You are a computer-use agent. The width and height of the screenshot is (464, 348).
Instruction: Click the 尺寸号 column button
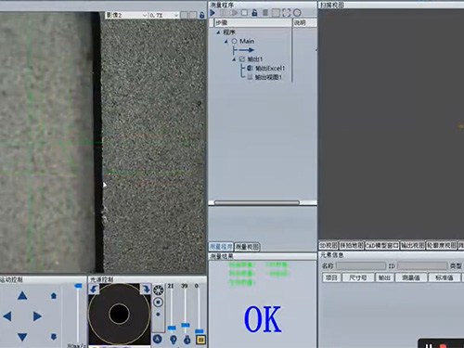[x=357, y=277]
